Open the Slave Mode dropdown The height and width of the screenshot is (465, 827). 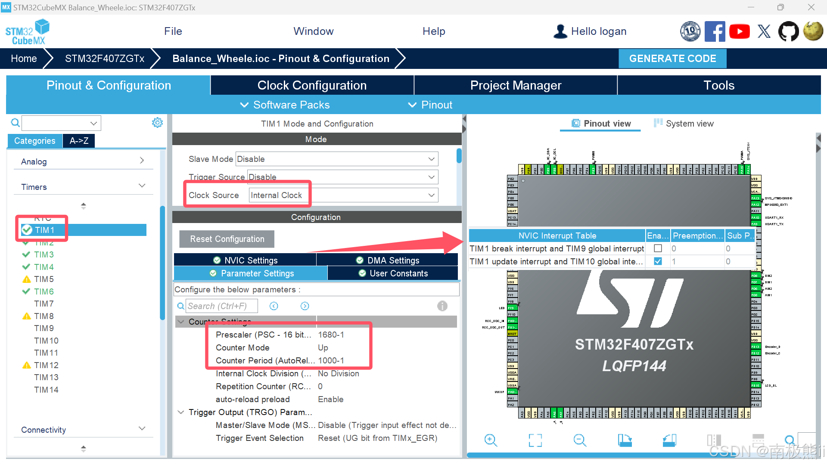pyautogui.click(x=337, y=159)
